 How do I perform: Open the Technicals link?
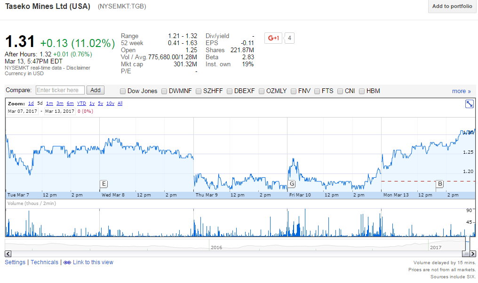click(44, 262)
